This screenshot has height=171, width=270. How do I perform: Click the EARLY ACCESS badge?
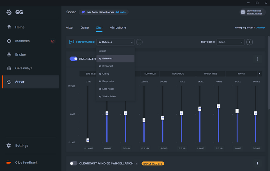[x=153, y=163]
